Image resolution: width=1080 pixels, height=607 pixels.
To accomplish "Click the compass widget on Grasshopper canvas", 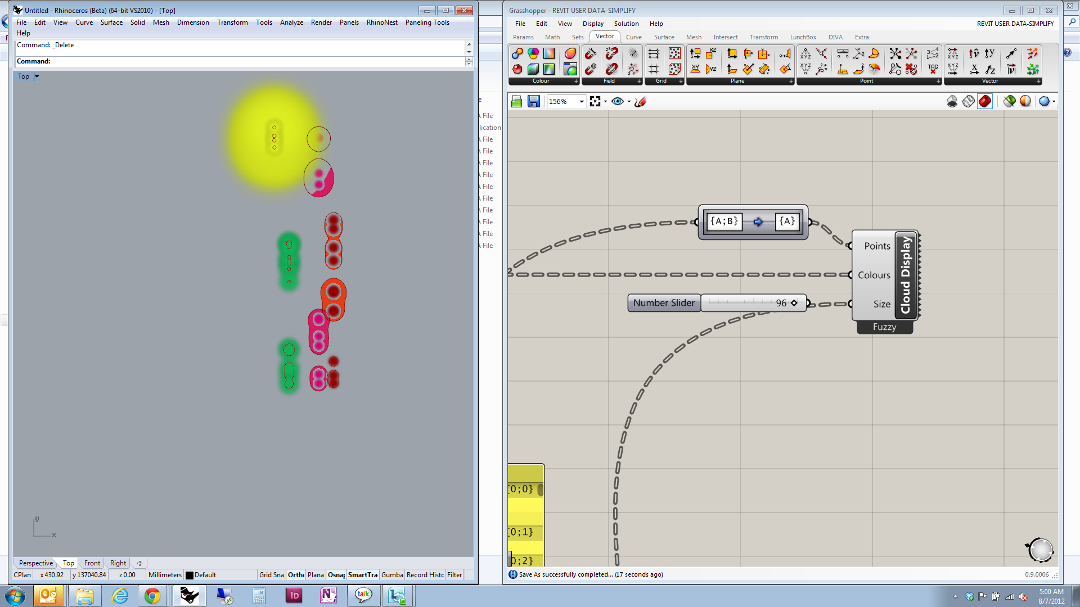I will coord(1040,550).
